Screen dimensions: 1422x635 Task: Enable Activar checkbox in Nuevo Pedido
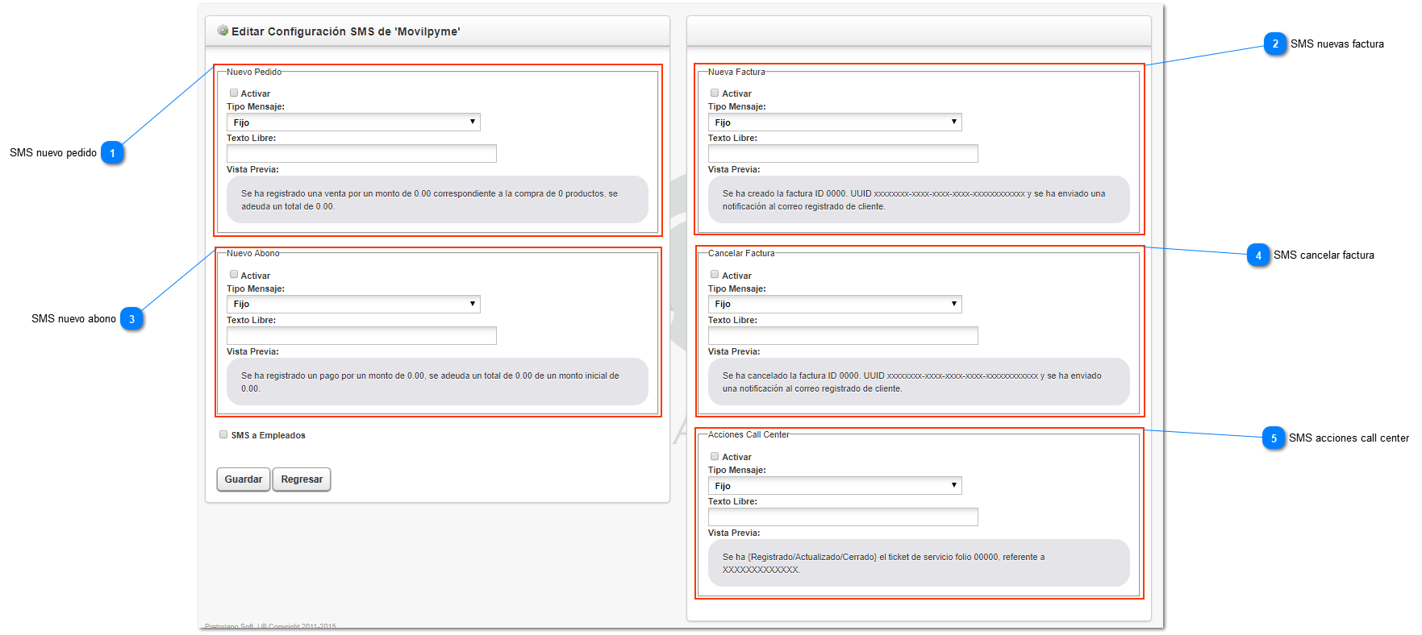pyautogui.click(x=234, y=93)
